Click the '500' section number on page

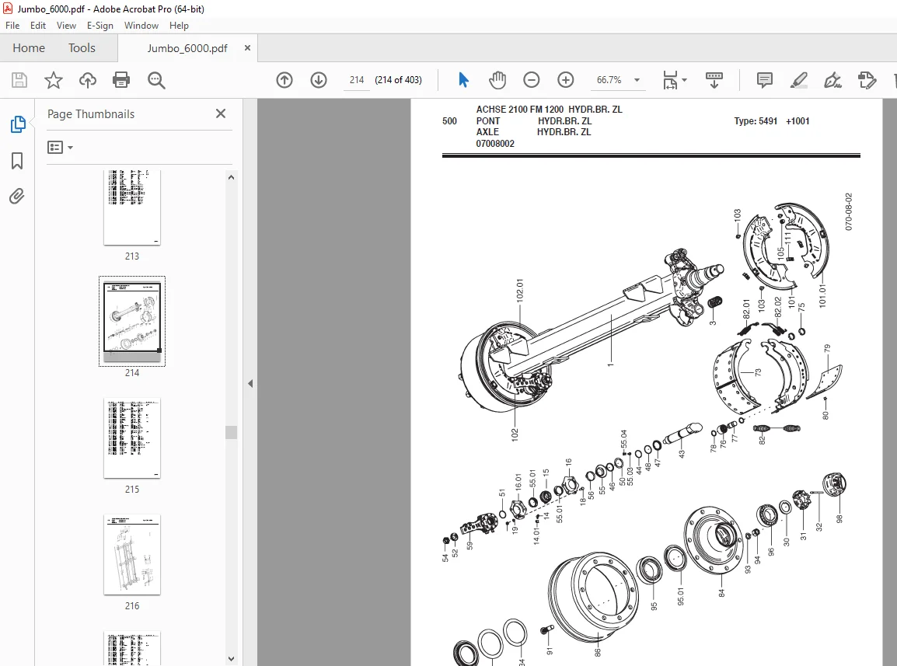point(449,121)
